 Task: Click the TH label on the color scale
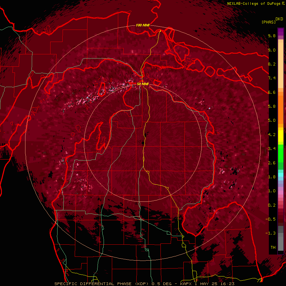[x=273, y=248]
